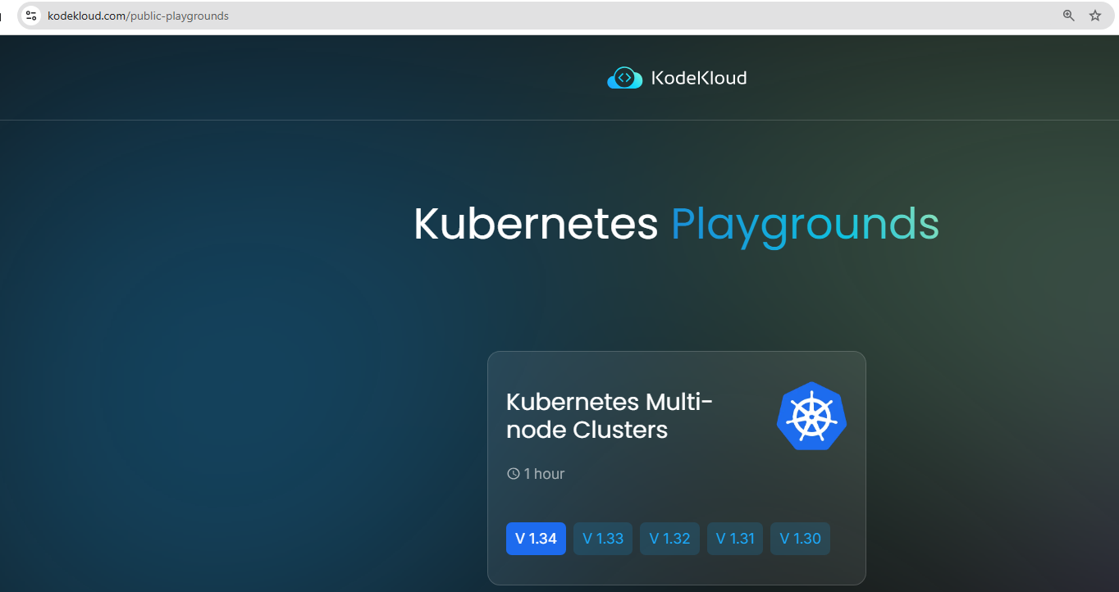Image resolution: width=1119 pixels, height=592 pixels.
Task: Switch to Kubernetes version V 1.33
Action: click(x=603, y=539)
